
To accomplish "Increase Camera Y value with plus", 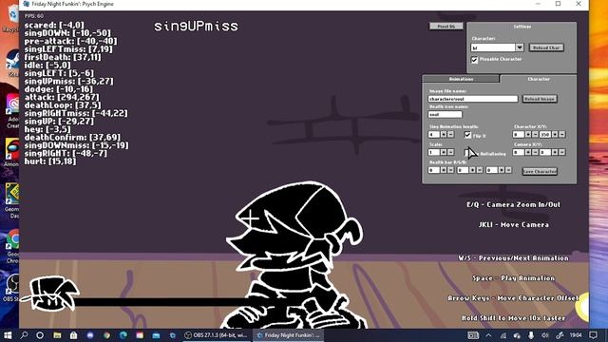I will tap(555, 152).
